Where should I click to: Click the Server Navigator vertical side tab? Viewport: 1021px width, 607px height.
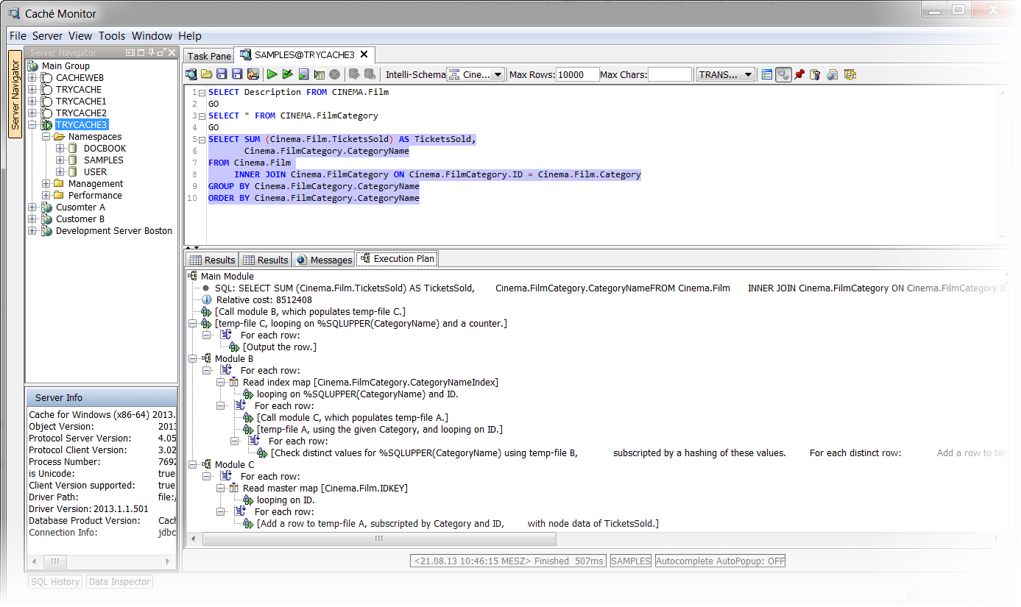coord(15,95)
